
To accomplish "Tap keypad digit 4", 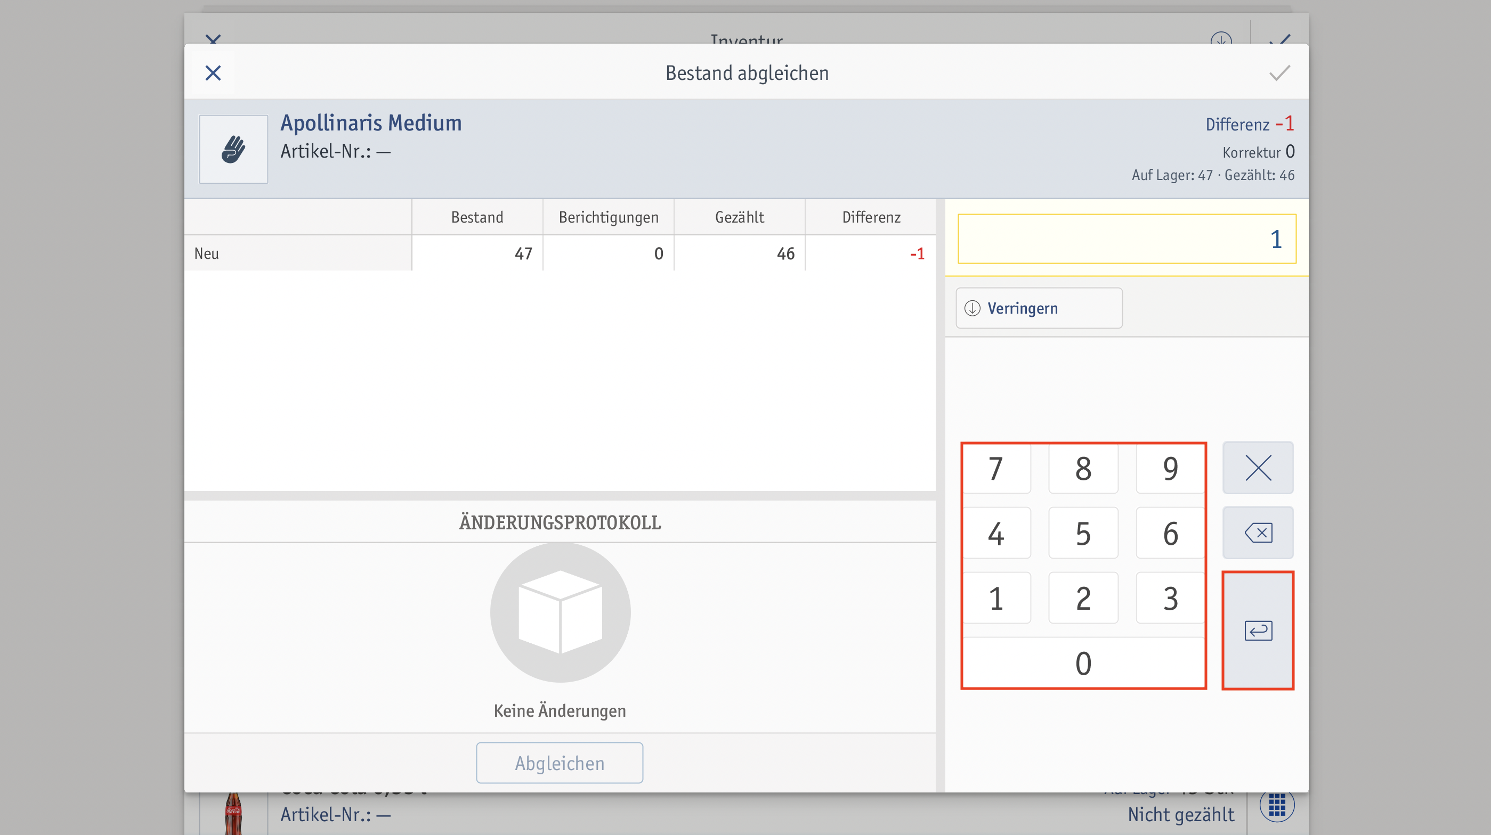I will pyautogui.click(x=995, y=533).
